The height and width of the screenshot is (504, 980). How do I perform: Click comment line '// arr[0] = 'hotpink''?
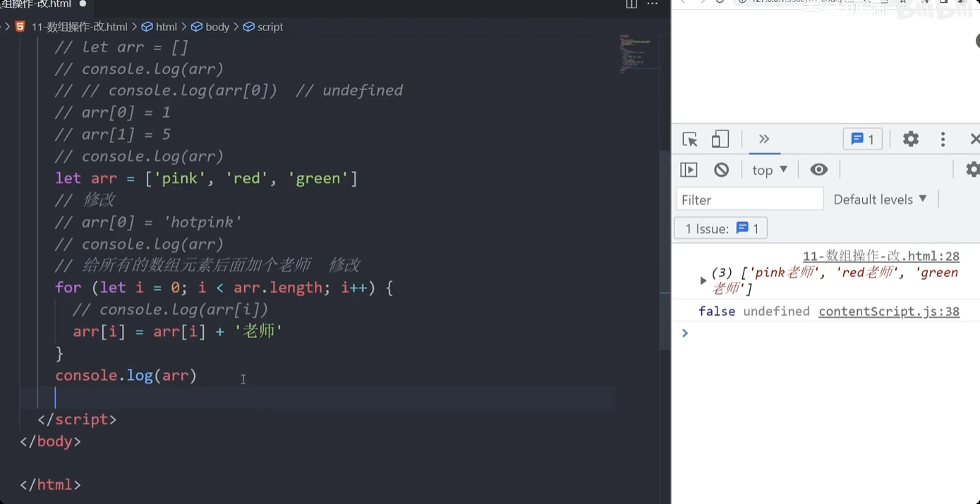pos(148,222)
